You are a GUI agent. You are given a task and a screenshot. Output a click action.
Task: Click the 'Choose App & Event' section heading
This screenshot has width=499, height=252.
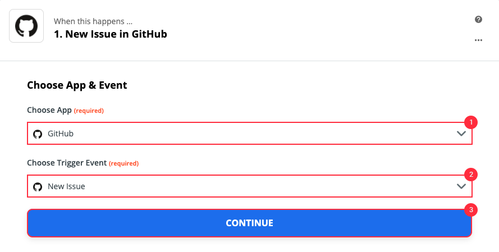pyautogui.click(x=77, y=85)
